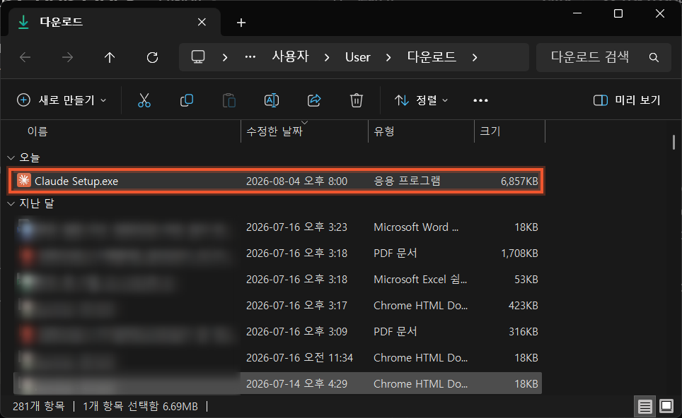The height and width of the screenshot is (418, 682).
Task: Select row dated 2026-07-16 오후 3:23
Action: pos(277,227)
